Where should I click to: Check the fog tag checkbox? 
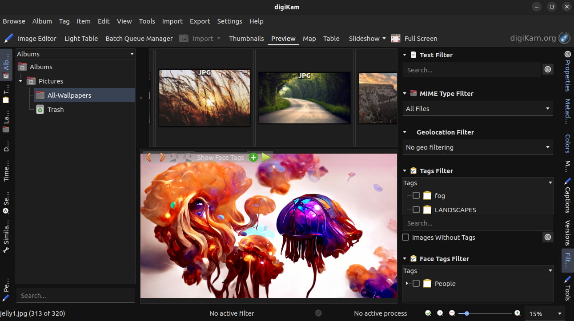tap(416, 195)
